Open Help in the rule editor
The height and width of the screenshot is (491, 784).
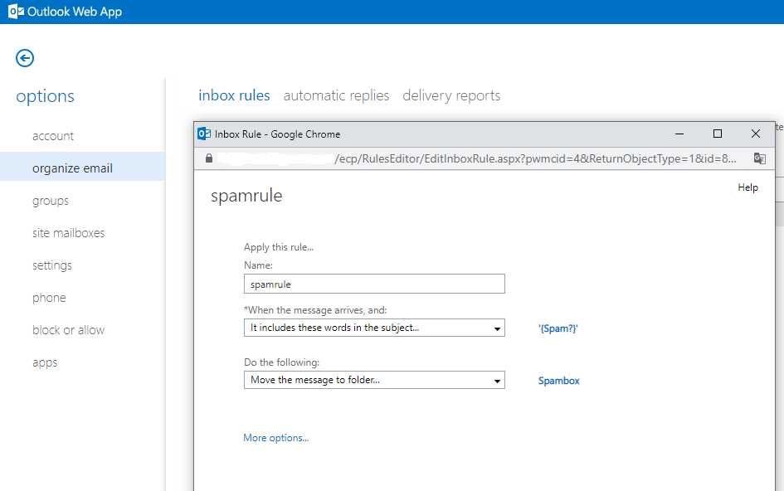coord(748,187)
